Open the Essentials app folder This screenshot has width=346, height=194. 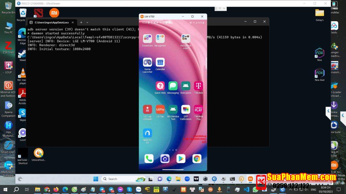coord(147,39)
